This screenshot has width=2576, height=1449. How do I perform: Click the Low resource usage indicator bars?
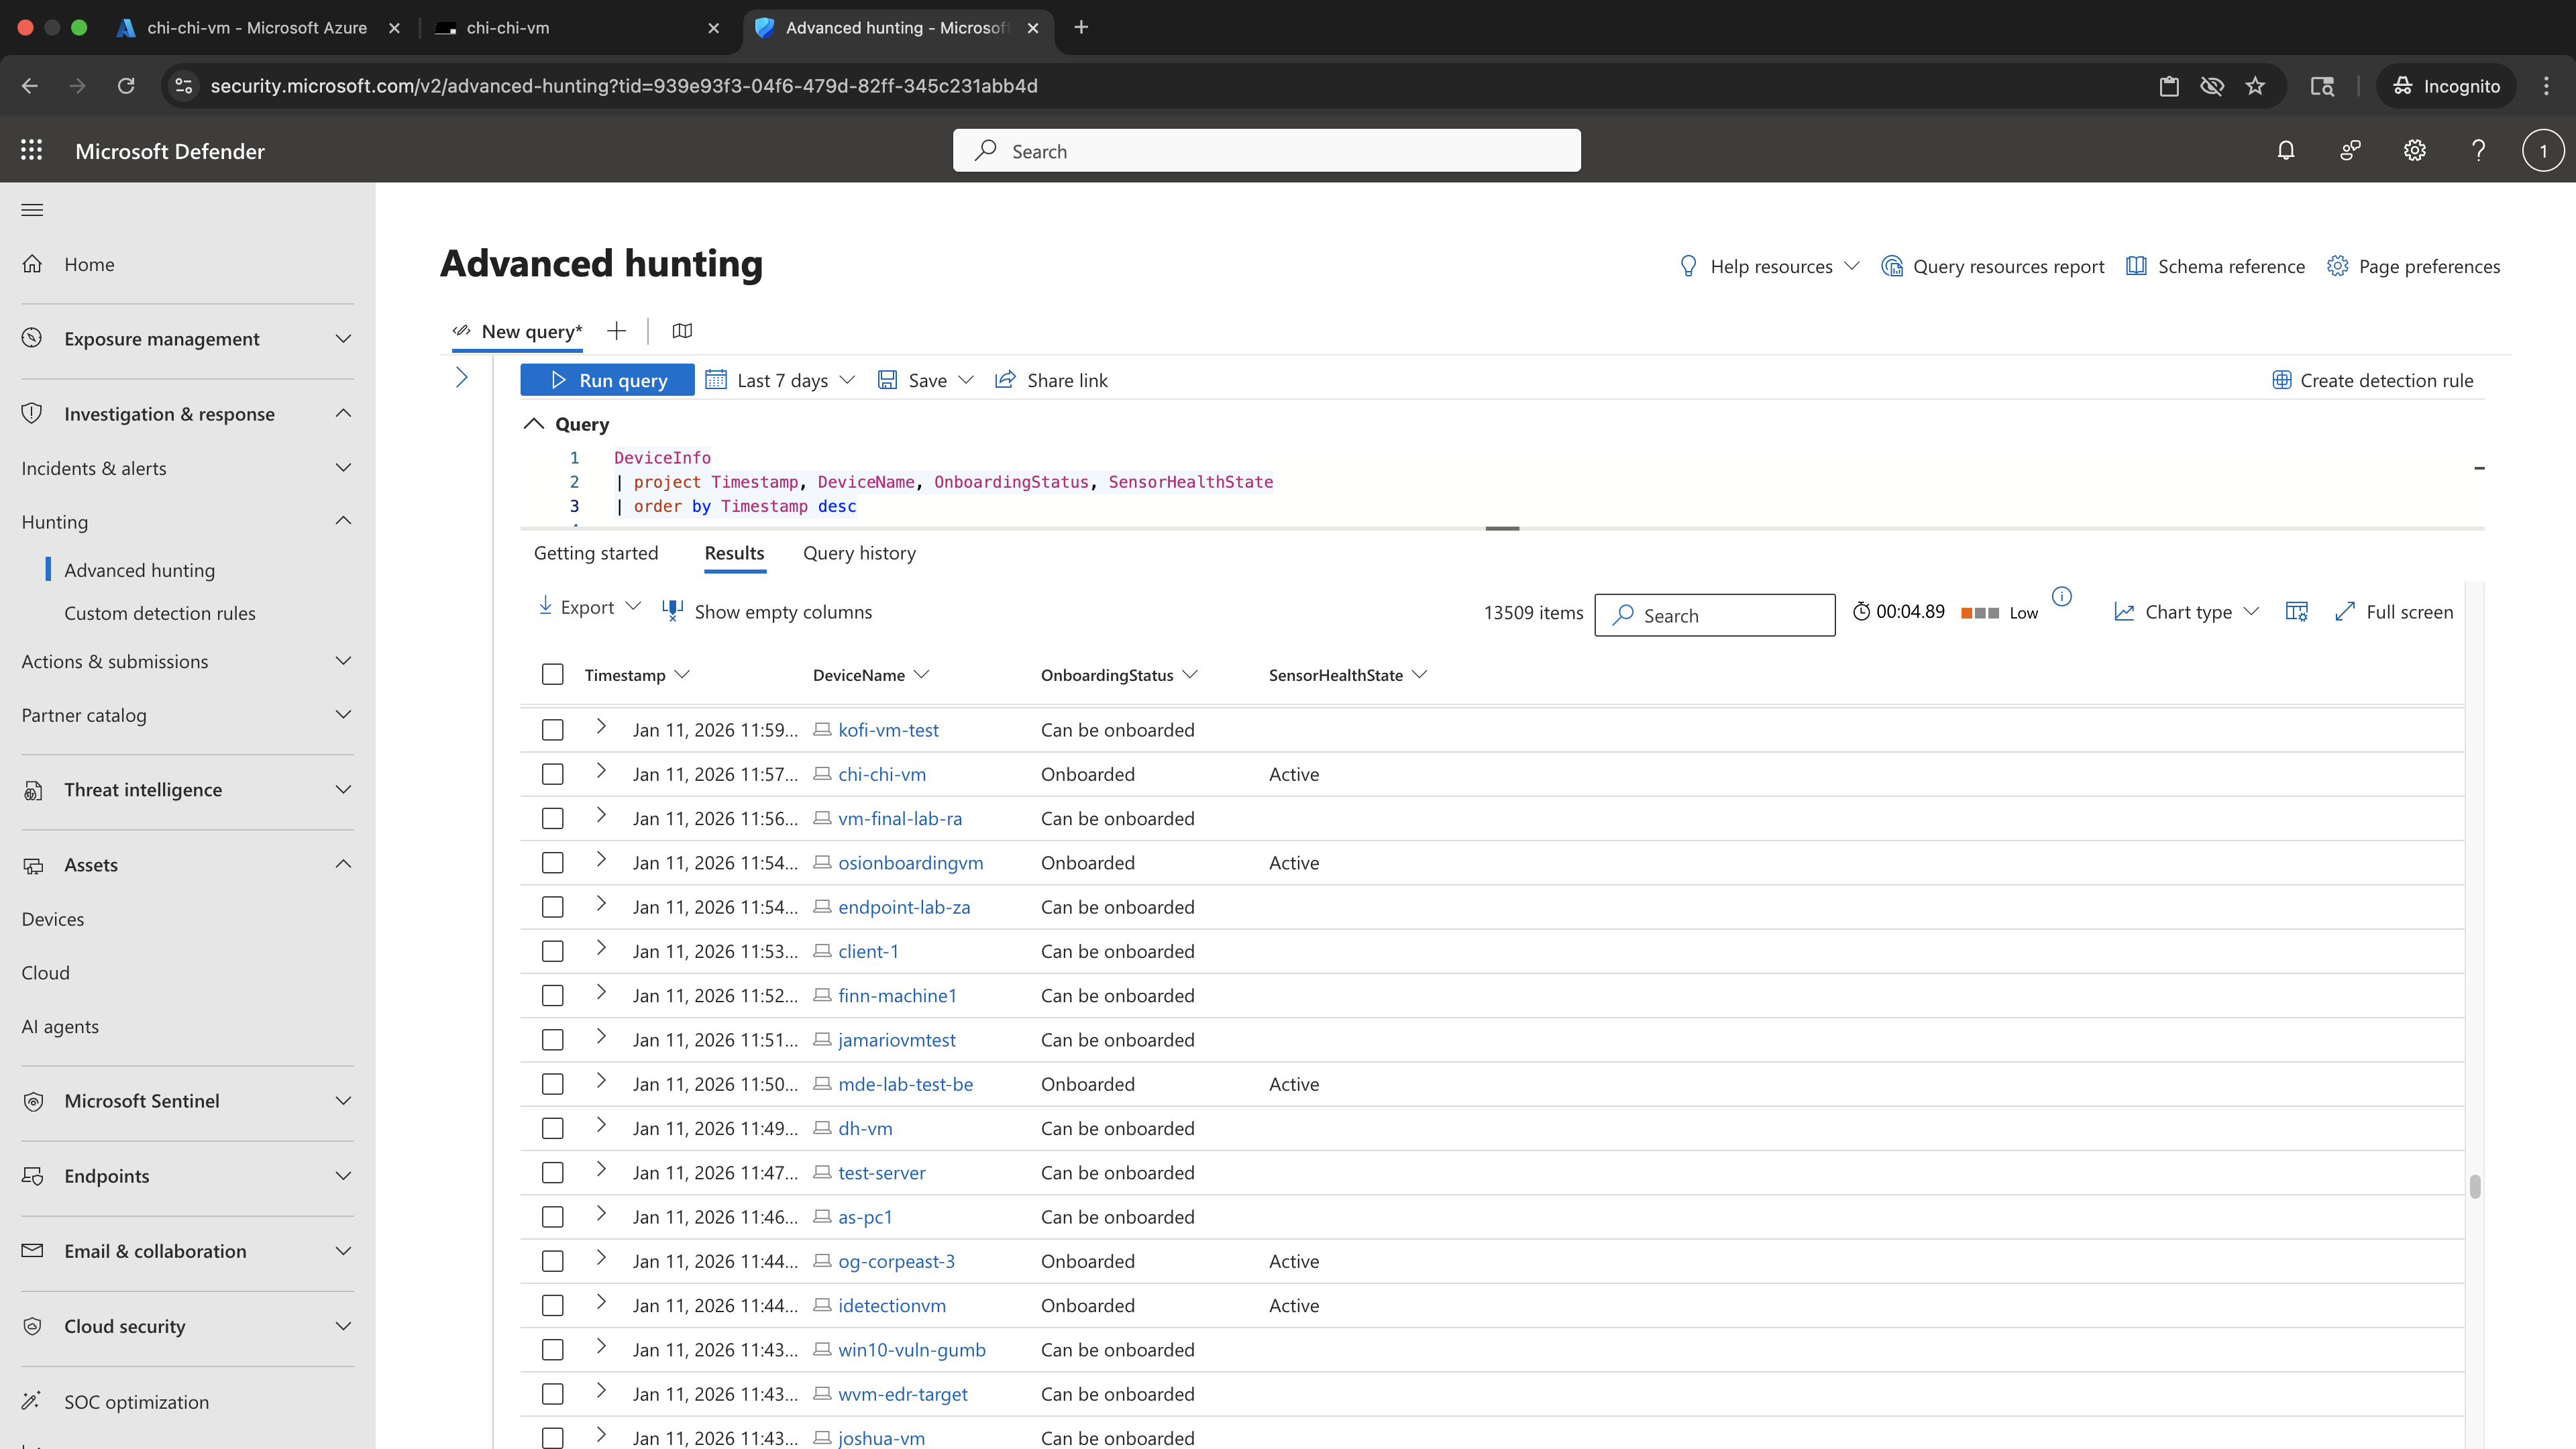coord(1979,613)
